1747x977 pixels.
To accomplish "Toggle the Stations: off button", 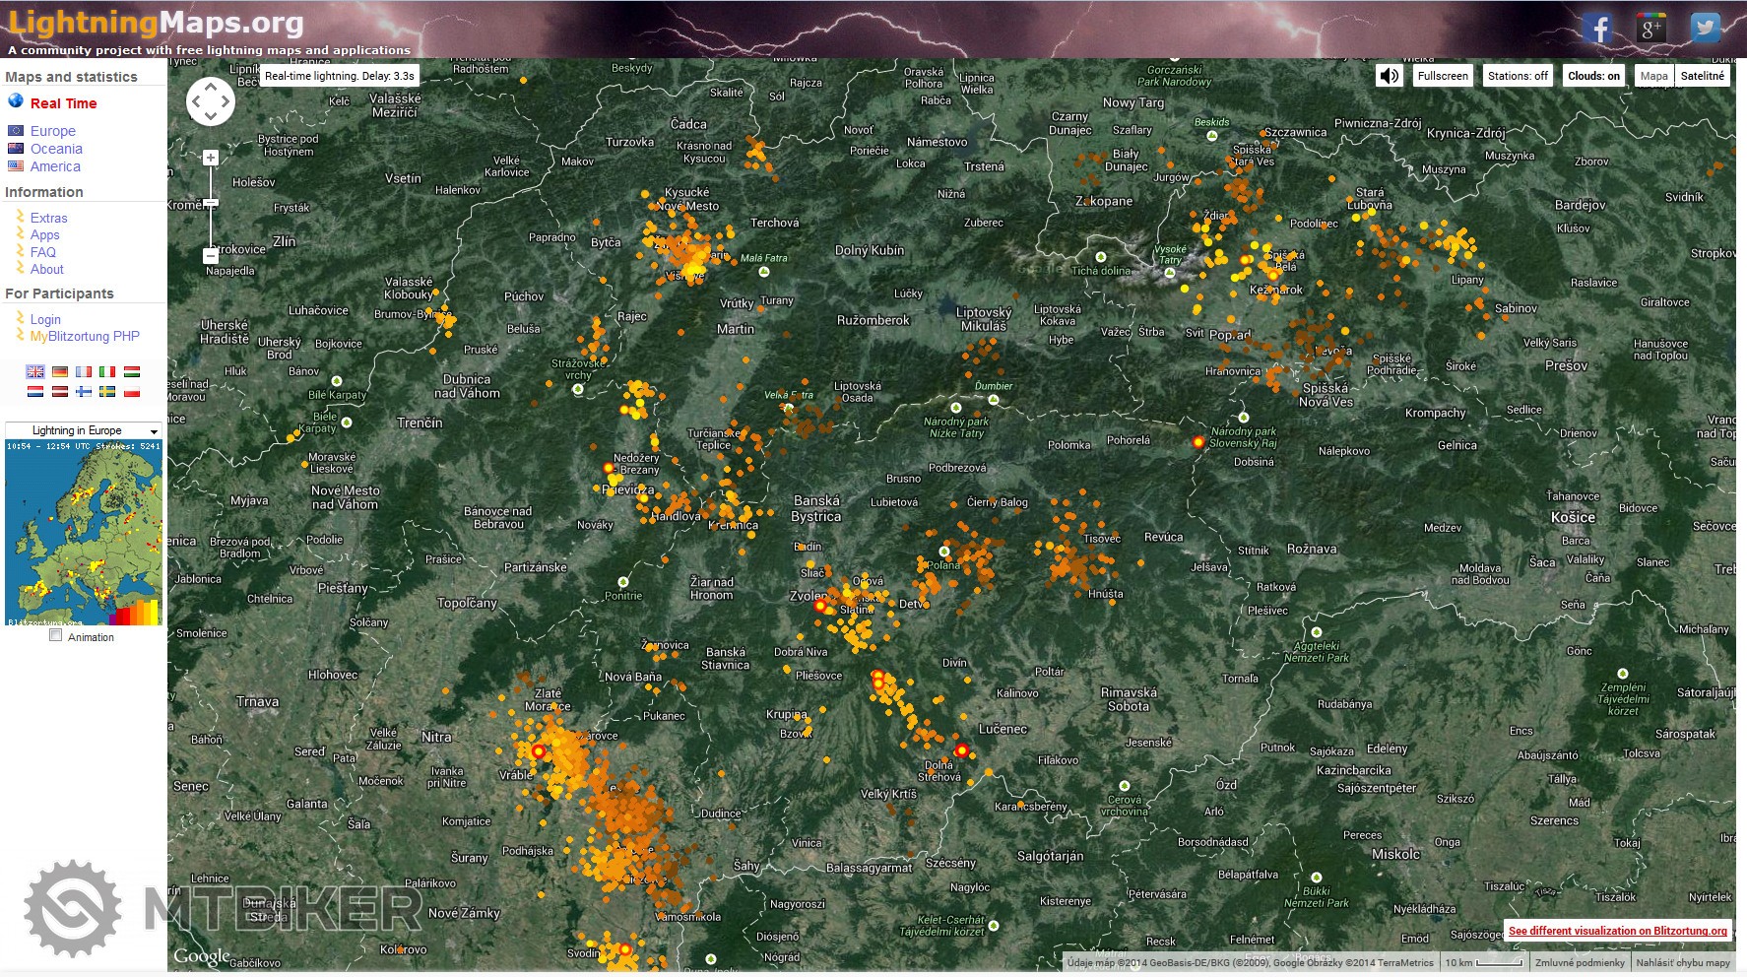I will tap(1517, 76).
